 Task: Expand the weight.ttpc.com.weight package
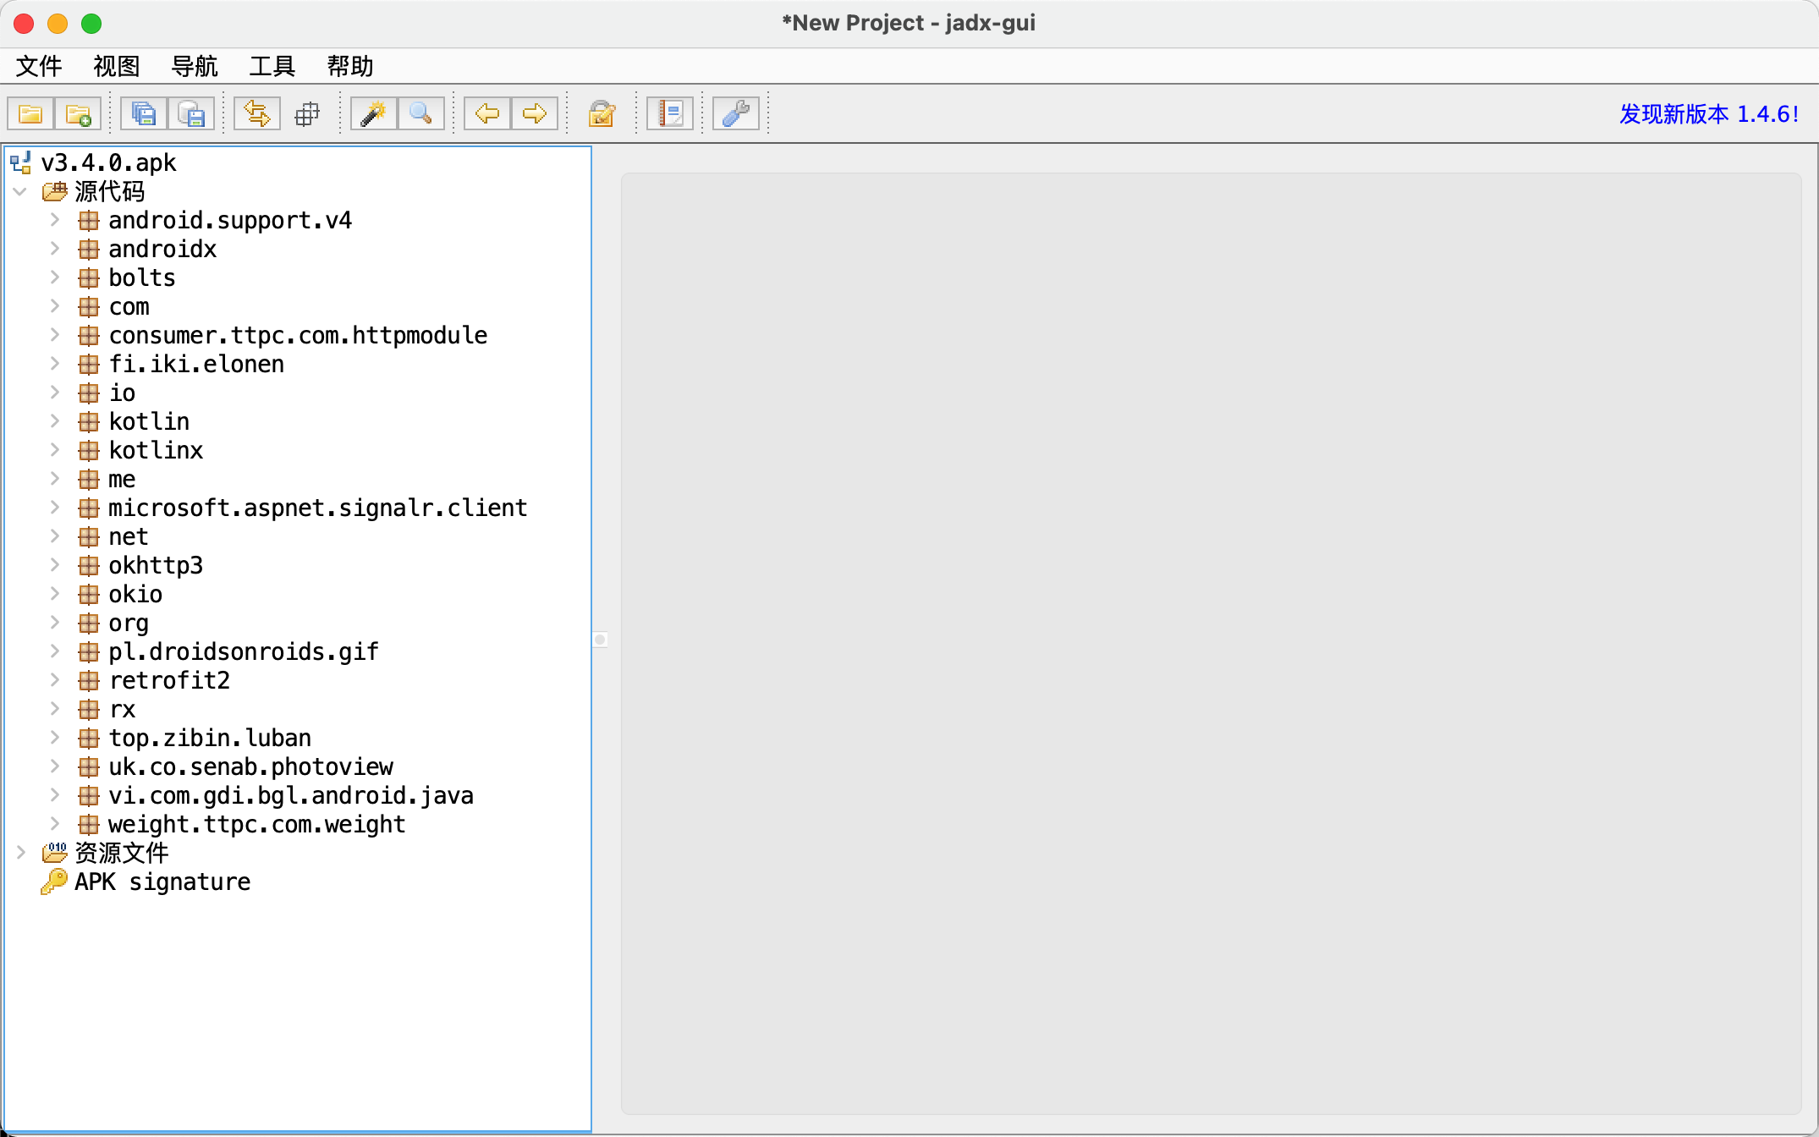54,825
